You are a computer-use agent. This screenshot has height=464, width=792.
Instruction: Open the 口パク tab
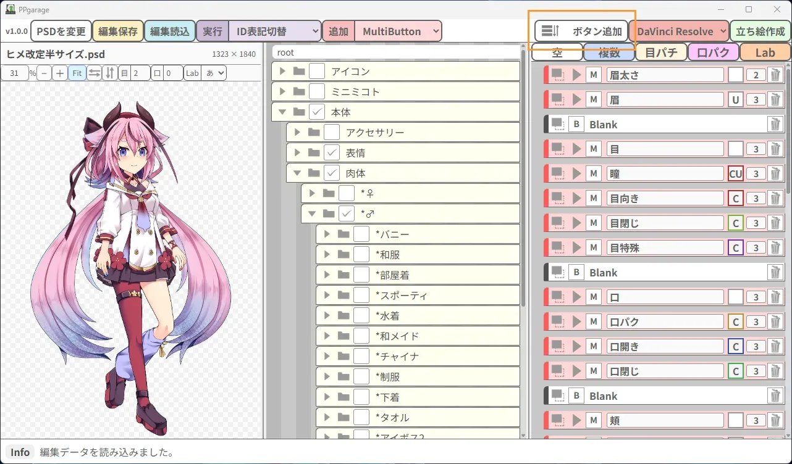click(713, 52)
